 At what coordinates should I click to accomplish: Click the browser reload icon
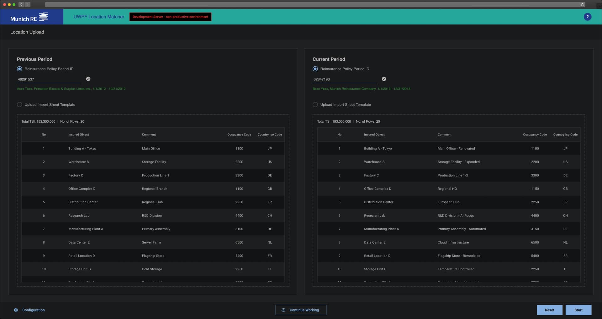pos(582,4)
